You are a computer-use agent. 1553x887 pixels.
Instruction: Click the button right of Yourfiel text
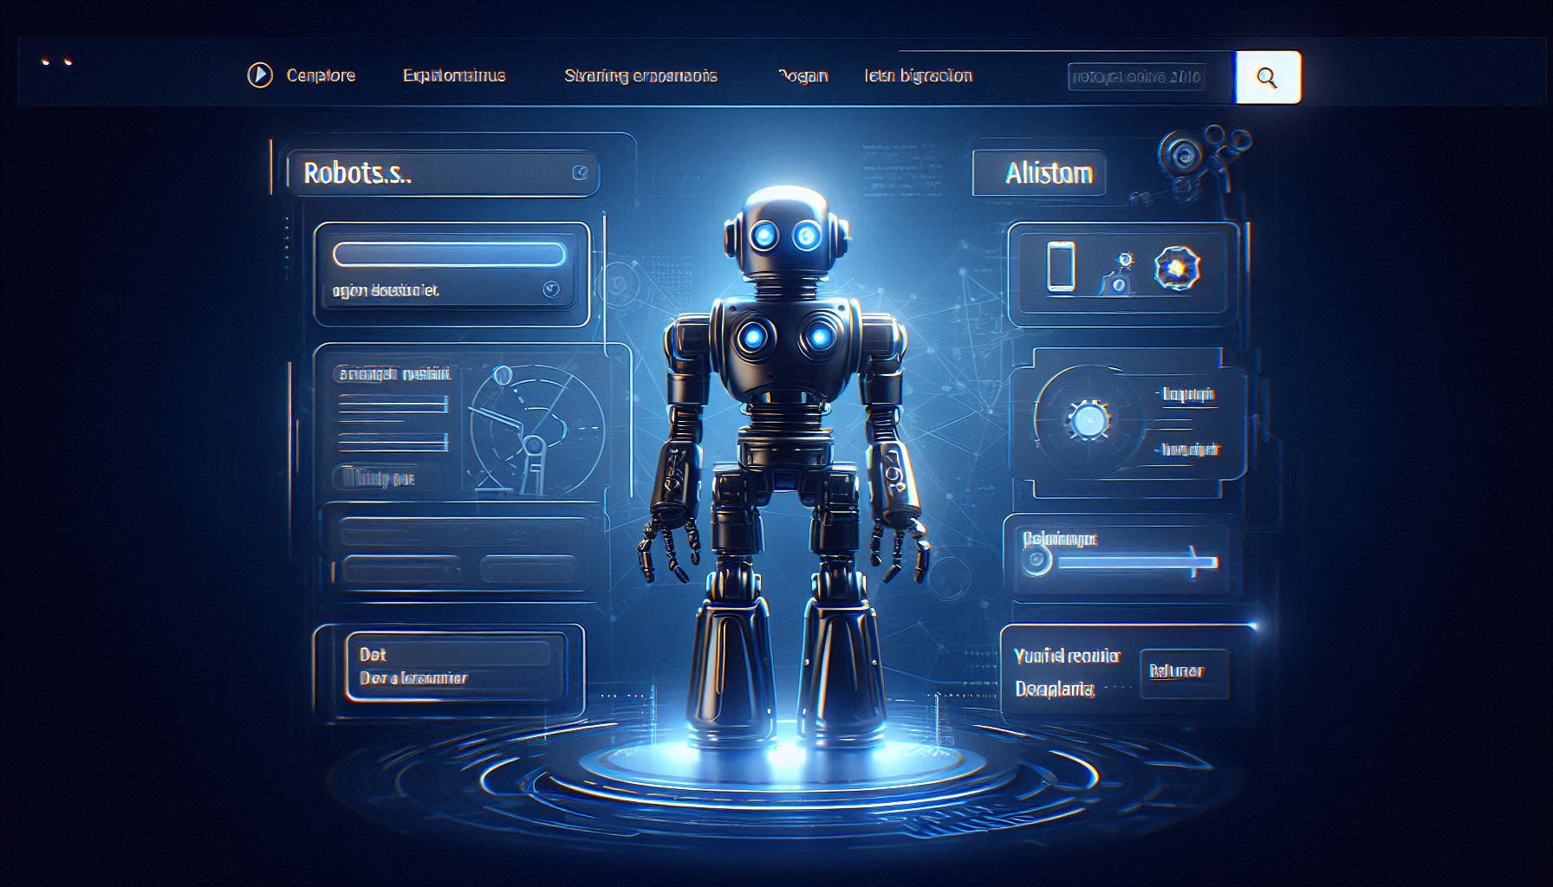1183,672
